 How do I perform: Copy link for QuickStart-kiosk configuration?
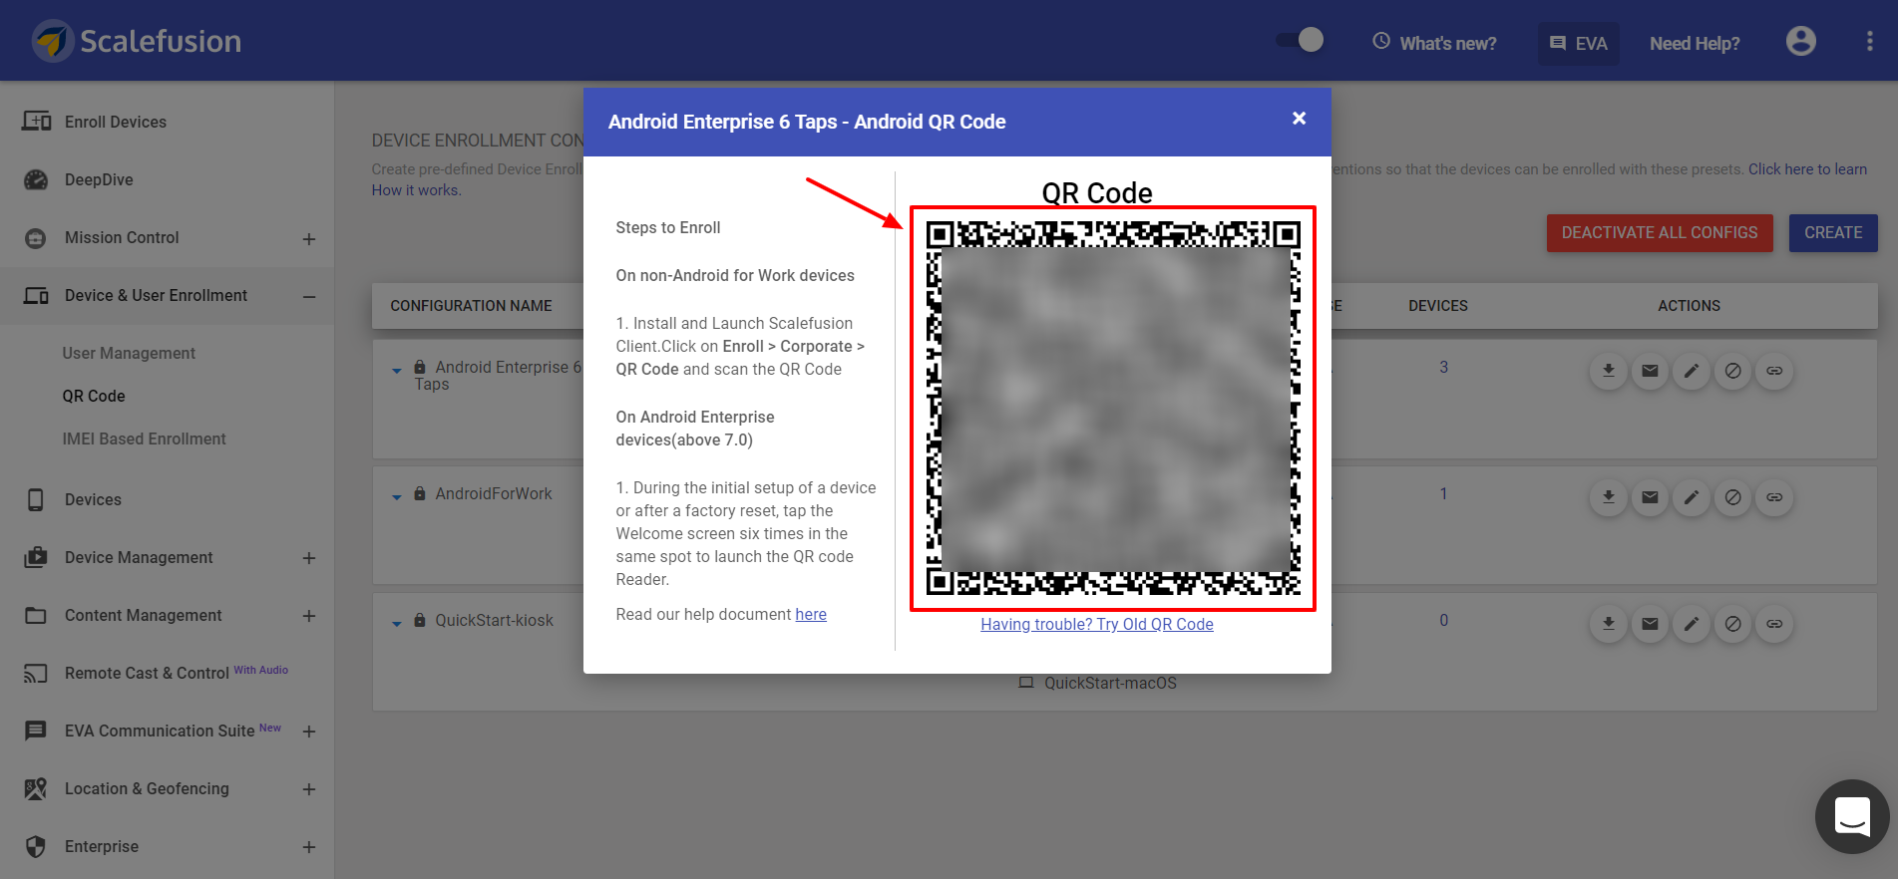1774,624
